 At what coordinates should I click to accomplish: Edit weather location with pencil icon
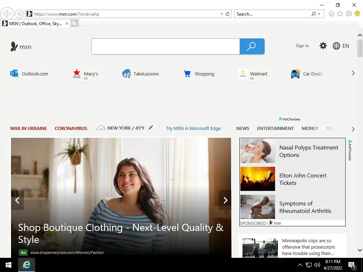(x=151, y=127)
